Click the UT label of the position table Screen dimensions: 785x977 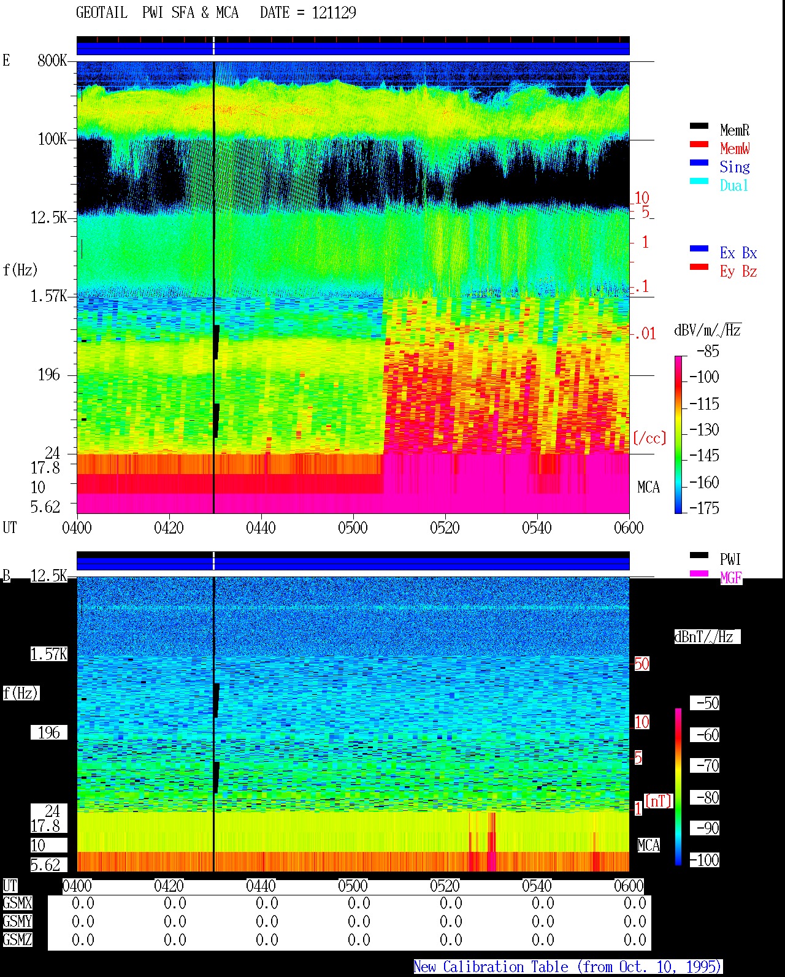(x=10, y=886)
